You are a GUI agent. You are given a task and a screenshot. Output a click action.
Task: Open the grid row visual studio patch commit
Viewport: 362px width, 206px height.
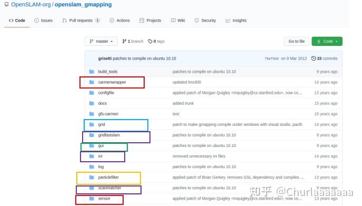coord(237,124)
